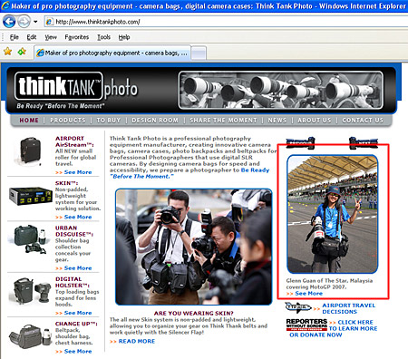Viewport: 408px width, 359px height.
Task: Click the URBAN DISGUISE heading
Action: [x=74, y=231]
